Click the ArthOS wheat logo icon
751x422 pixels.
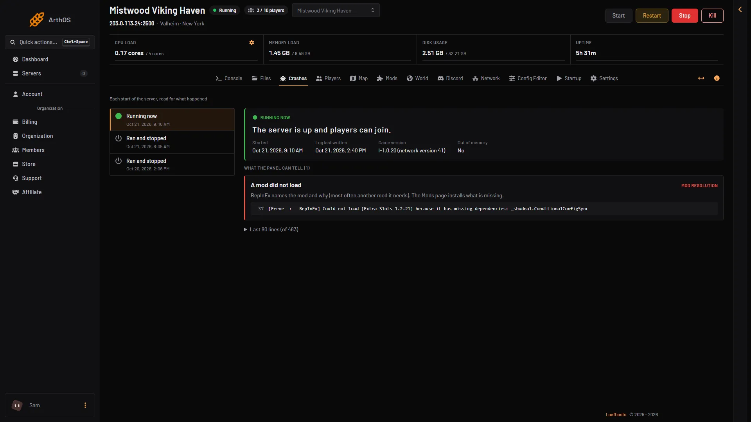click(x=37, y=20)
